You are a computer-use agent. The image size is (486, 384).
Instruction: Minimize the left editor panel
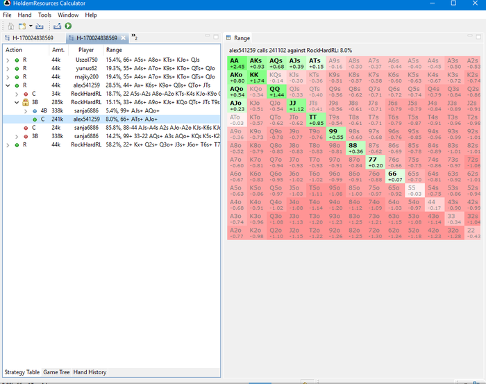pyautogui.click(x=208, y=36)
